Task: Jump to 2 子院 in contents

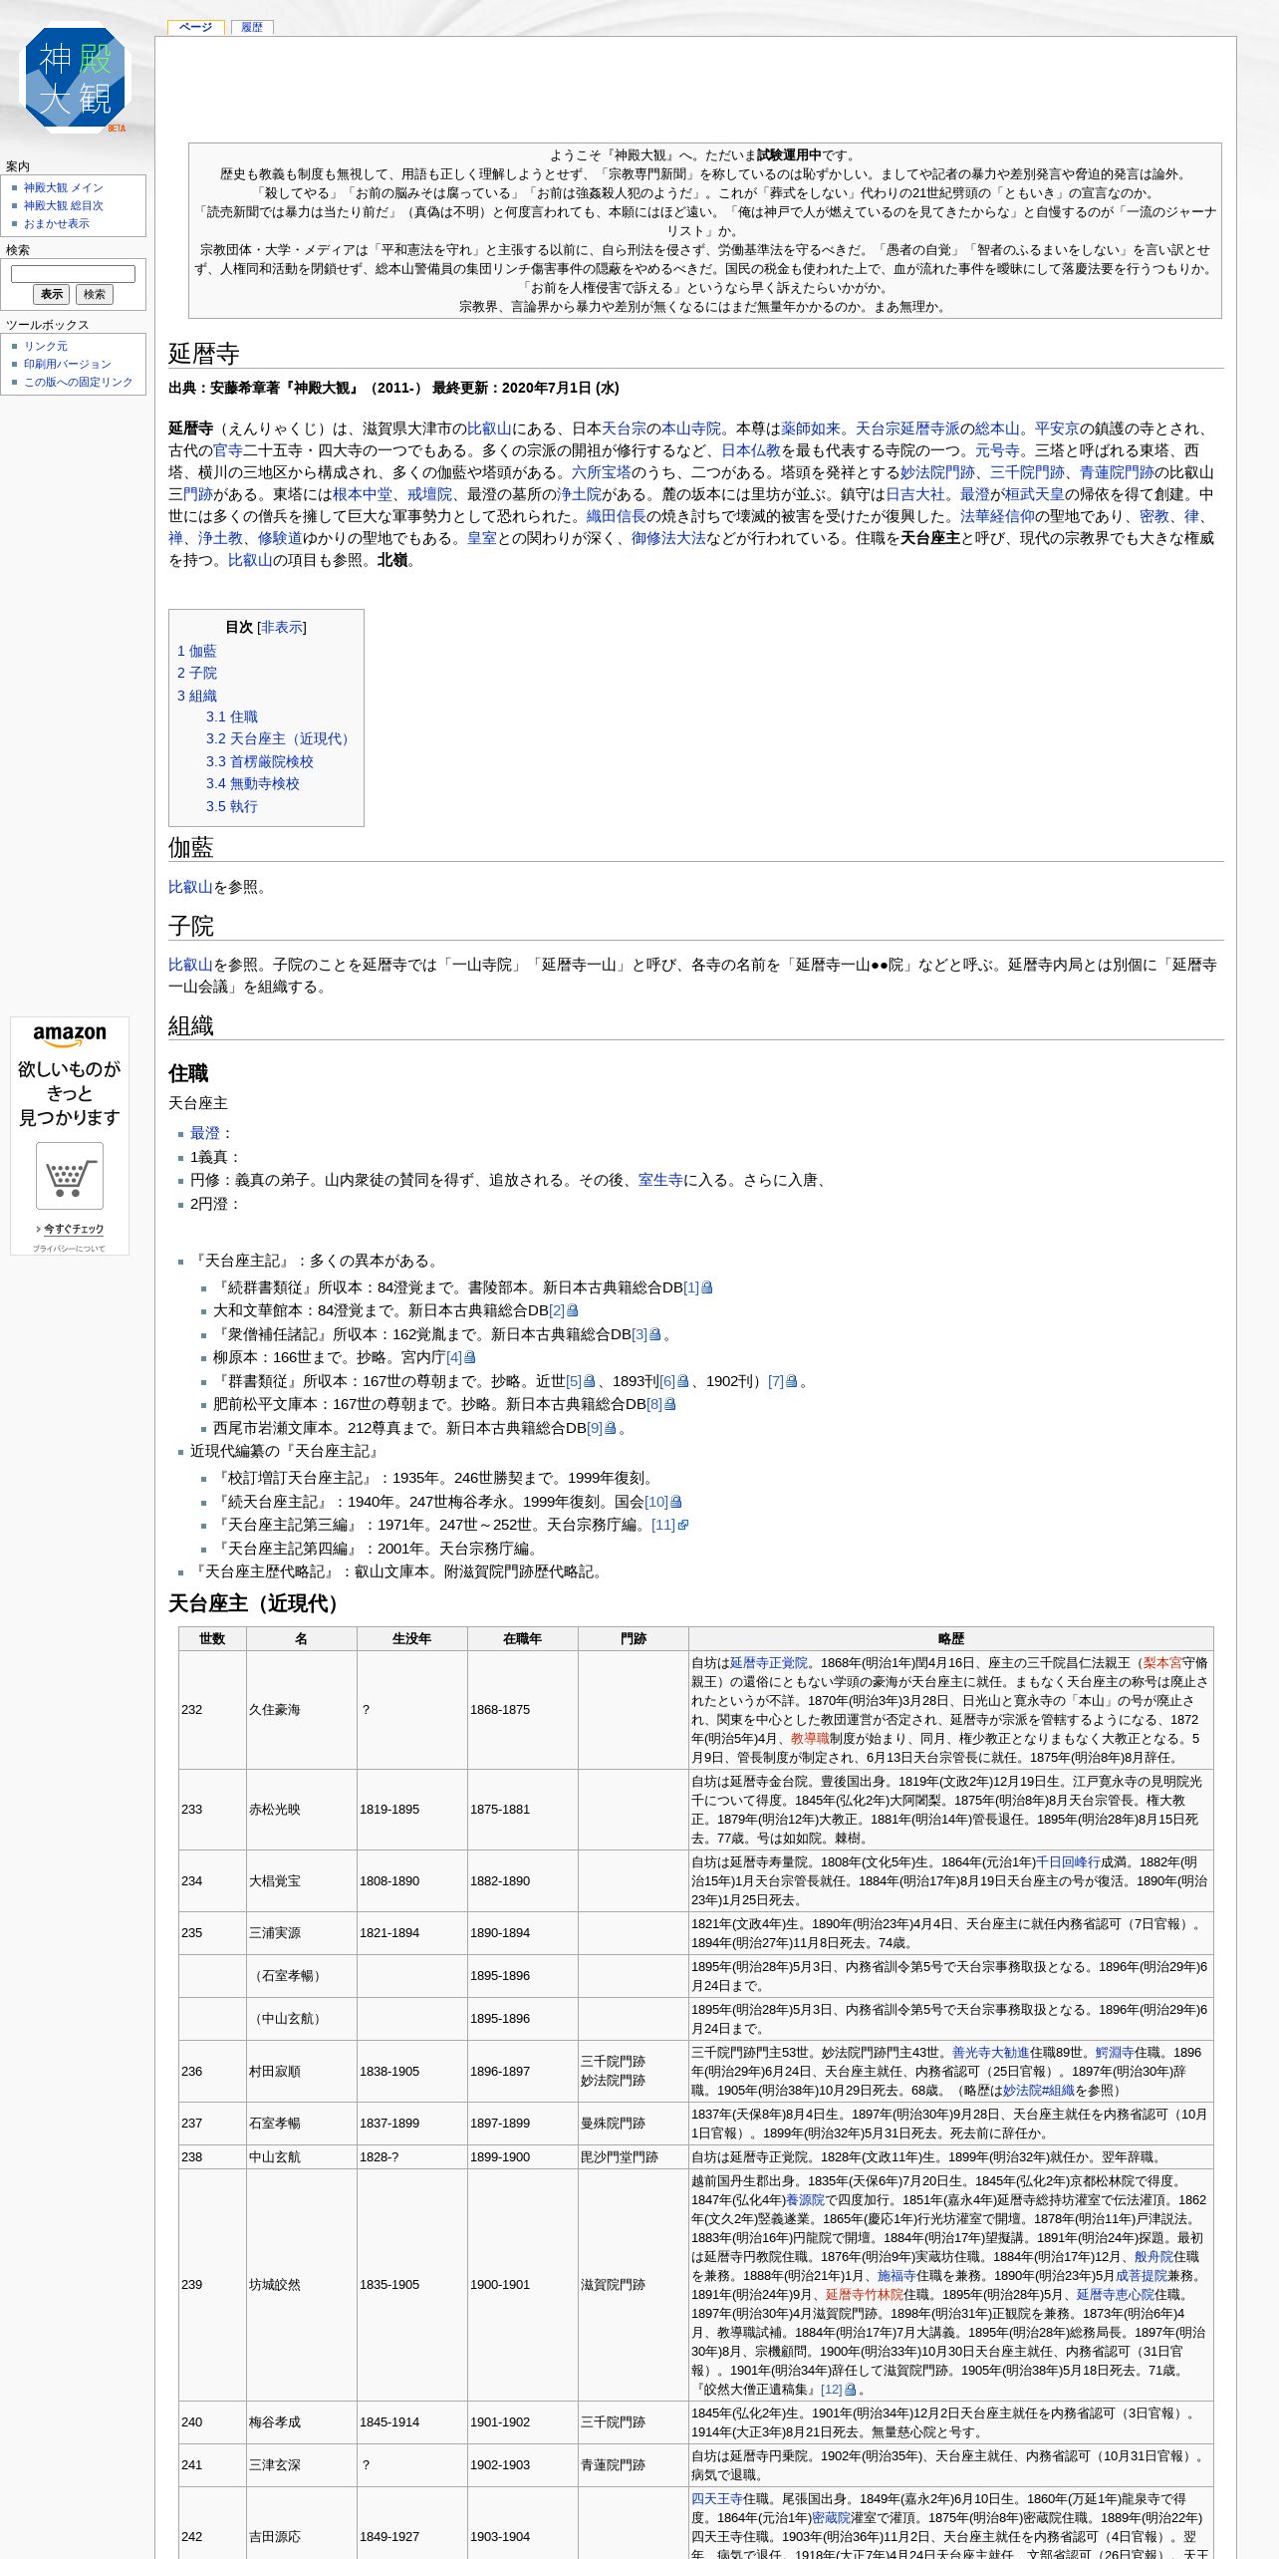Action: coord(197,673)
